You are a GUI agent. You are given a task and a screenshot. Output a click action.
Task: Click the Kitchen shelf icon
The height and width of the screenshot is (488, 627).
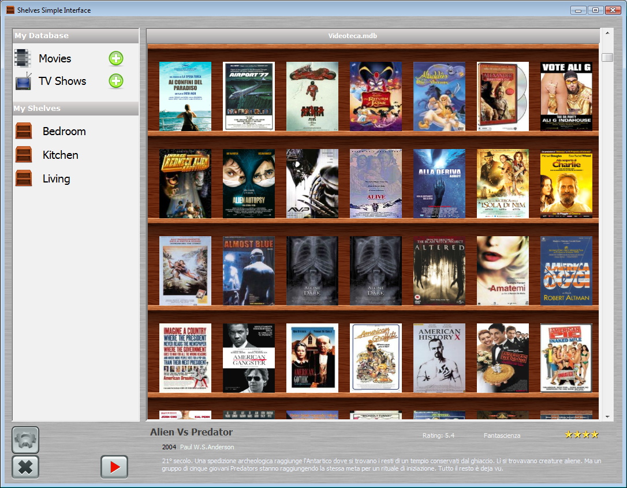24,154
